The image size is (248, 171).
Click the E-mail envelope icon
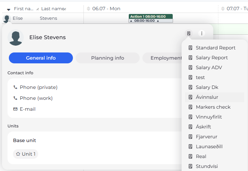click(x=15, y=109)
